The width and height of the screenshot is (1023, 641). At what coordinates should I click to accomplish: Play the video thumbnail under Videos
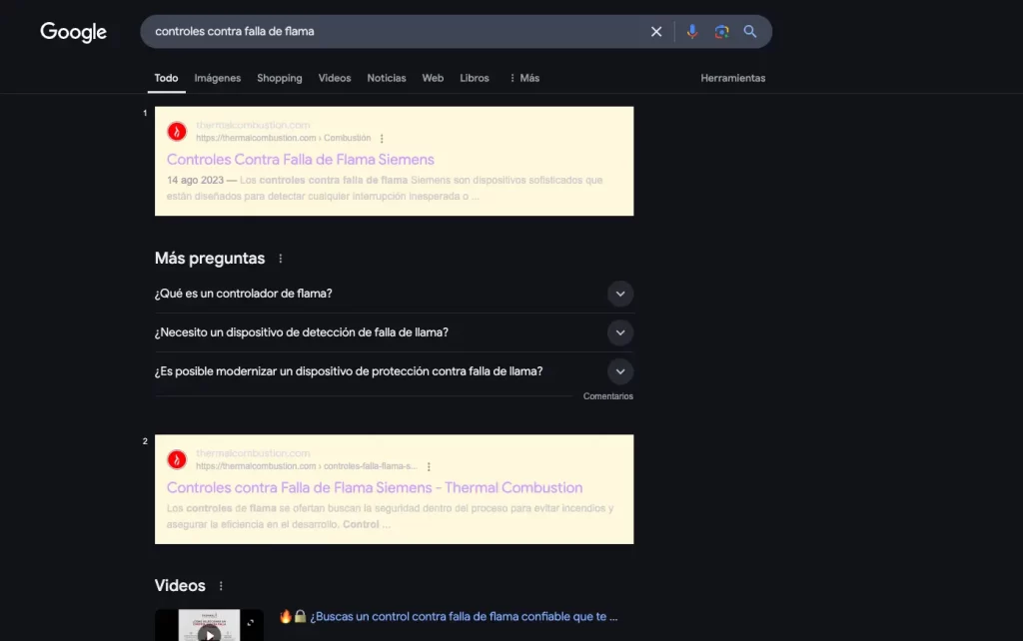(210, 625)
